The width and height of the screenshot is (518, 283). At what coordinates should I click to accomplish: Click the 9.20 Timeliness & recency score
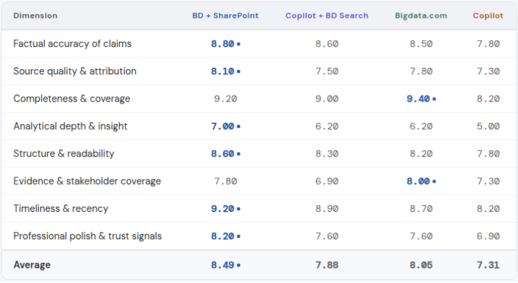click(x=223, y=209)
